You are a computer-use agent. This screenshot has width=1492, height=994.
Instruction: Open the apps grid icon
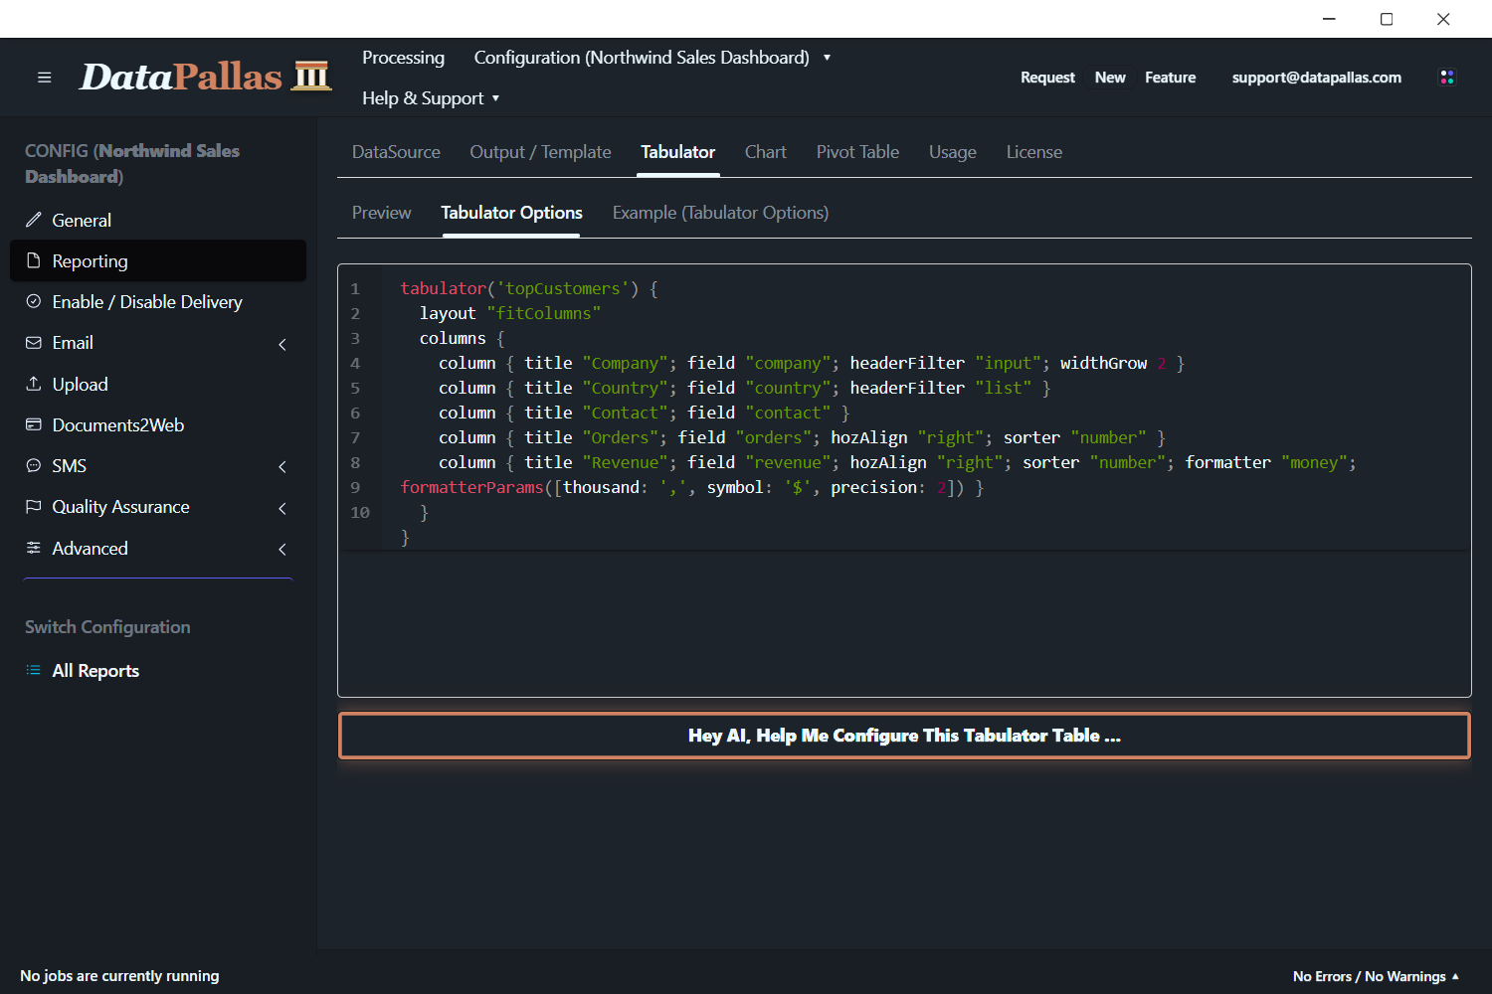tap(1447, 78)
